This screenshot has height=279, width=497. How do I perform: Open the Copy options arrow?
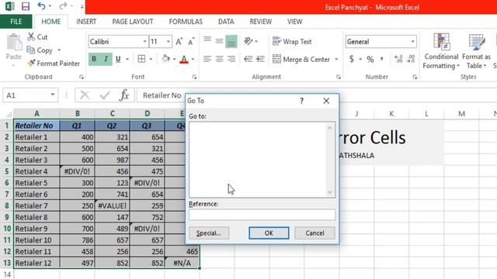click(x=59, y=50)
